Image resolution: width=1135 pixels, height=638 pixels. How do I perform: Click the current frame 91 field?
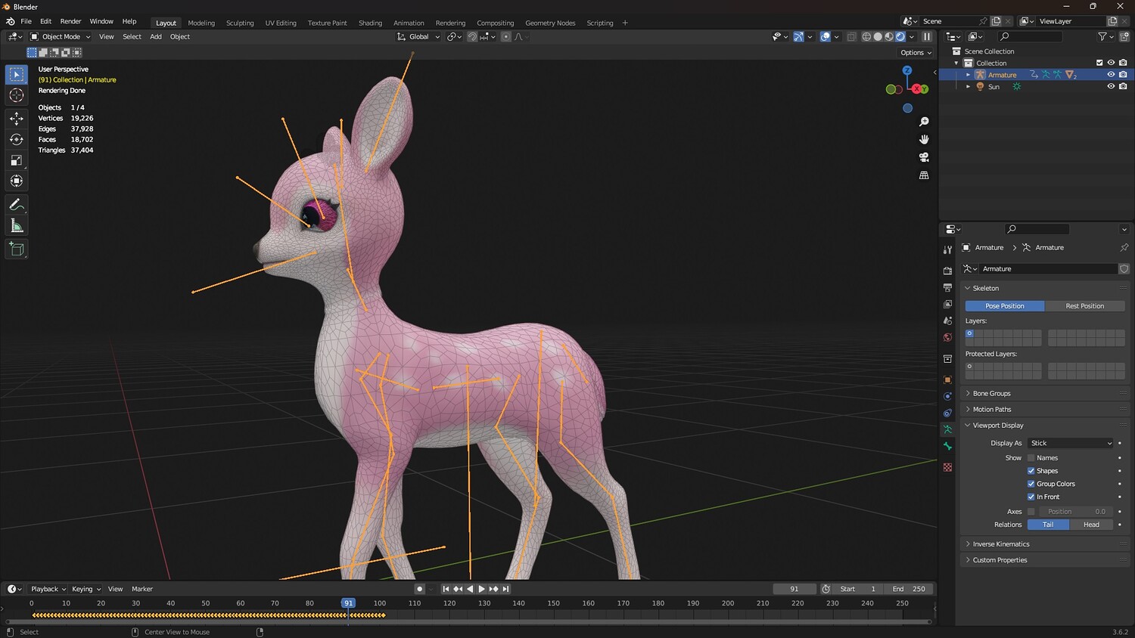point(794,589)
